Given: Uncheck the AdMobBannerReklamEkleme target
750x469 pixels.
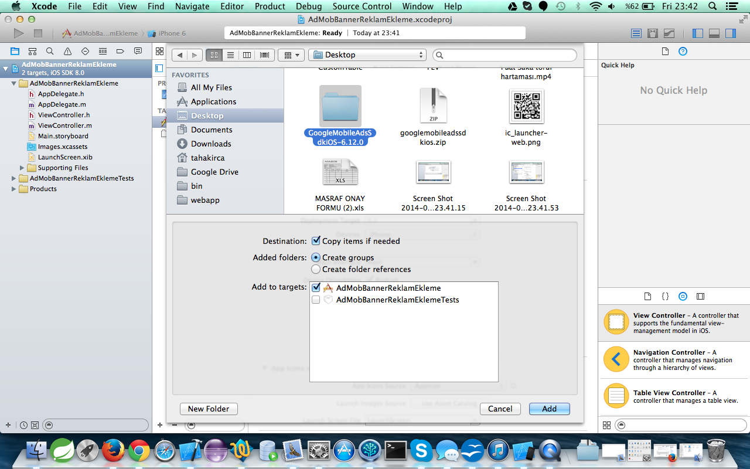Looking at the screenshot, I should (x=316, y=288).
